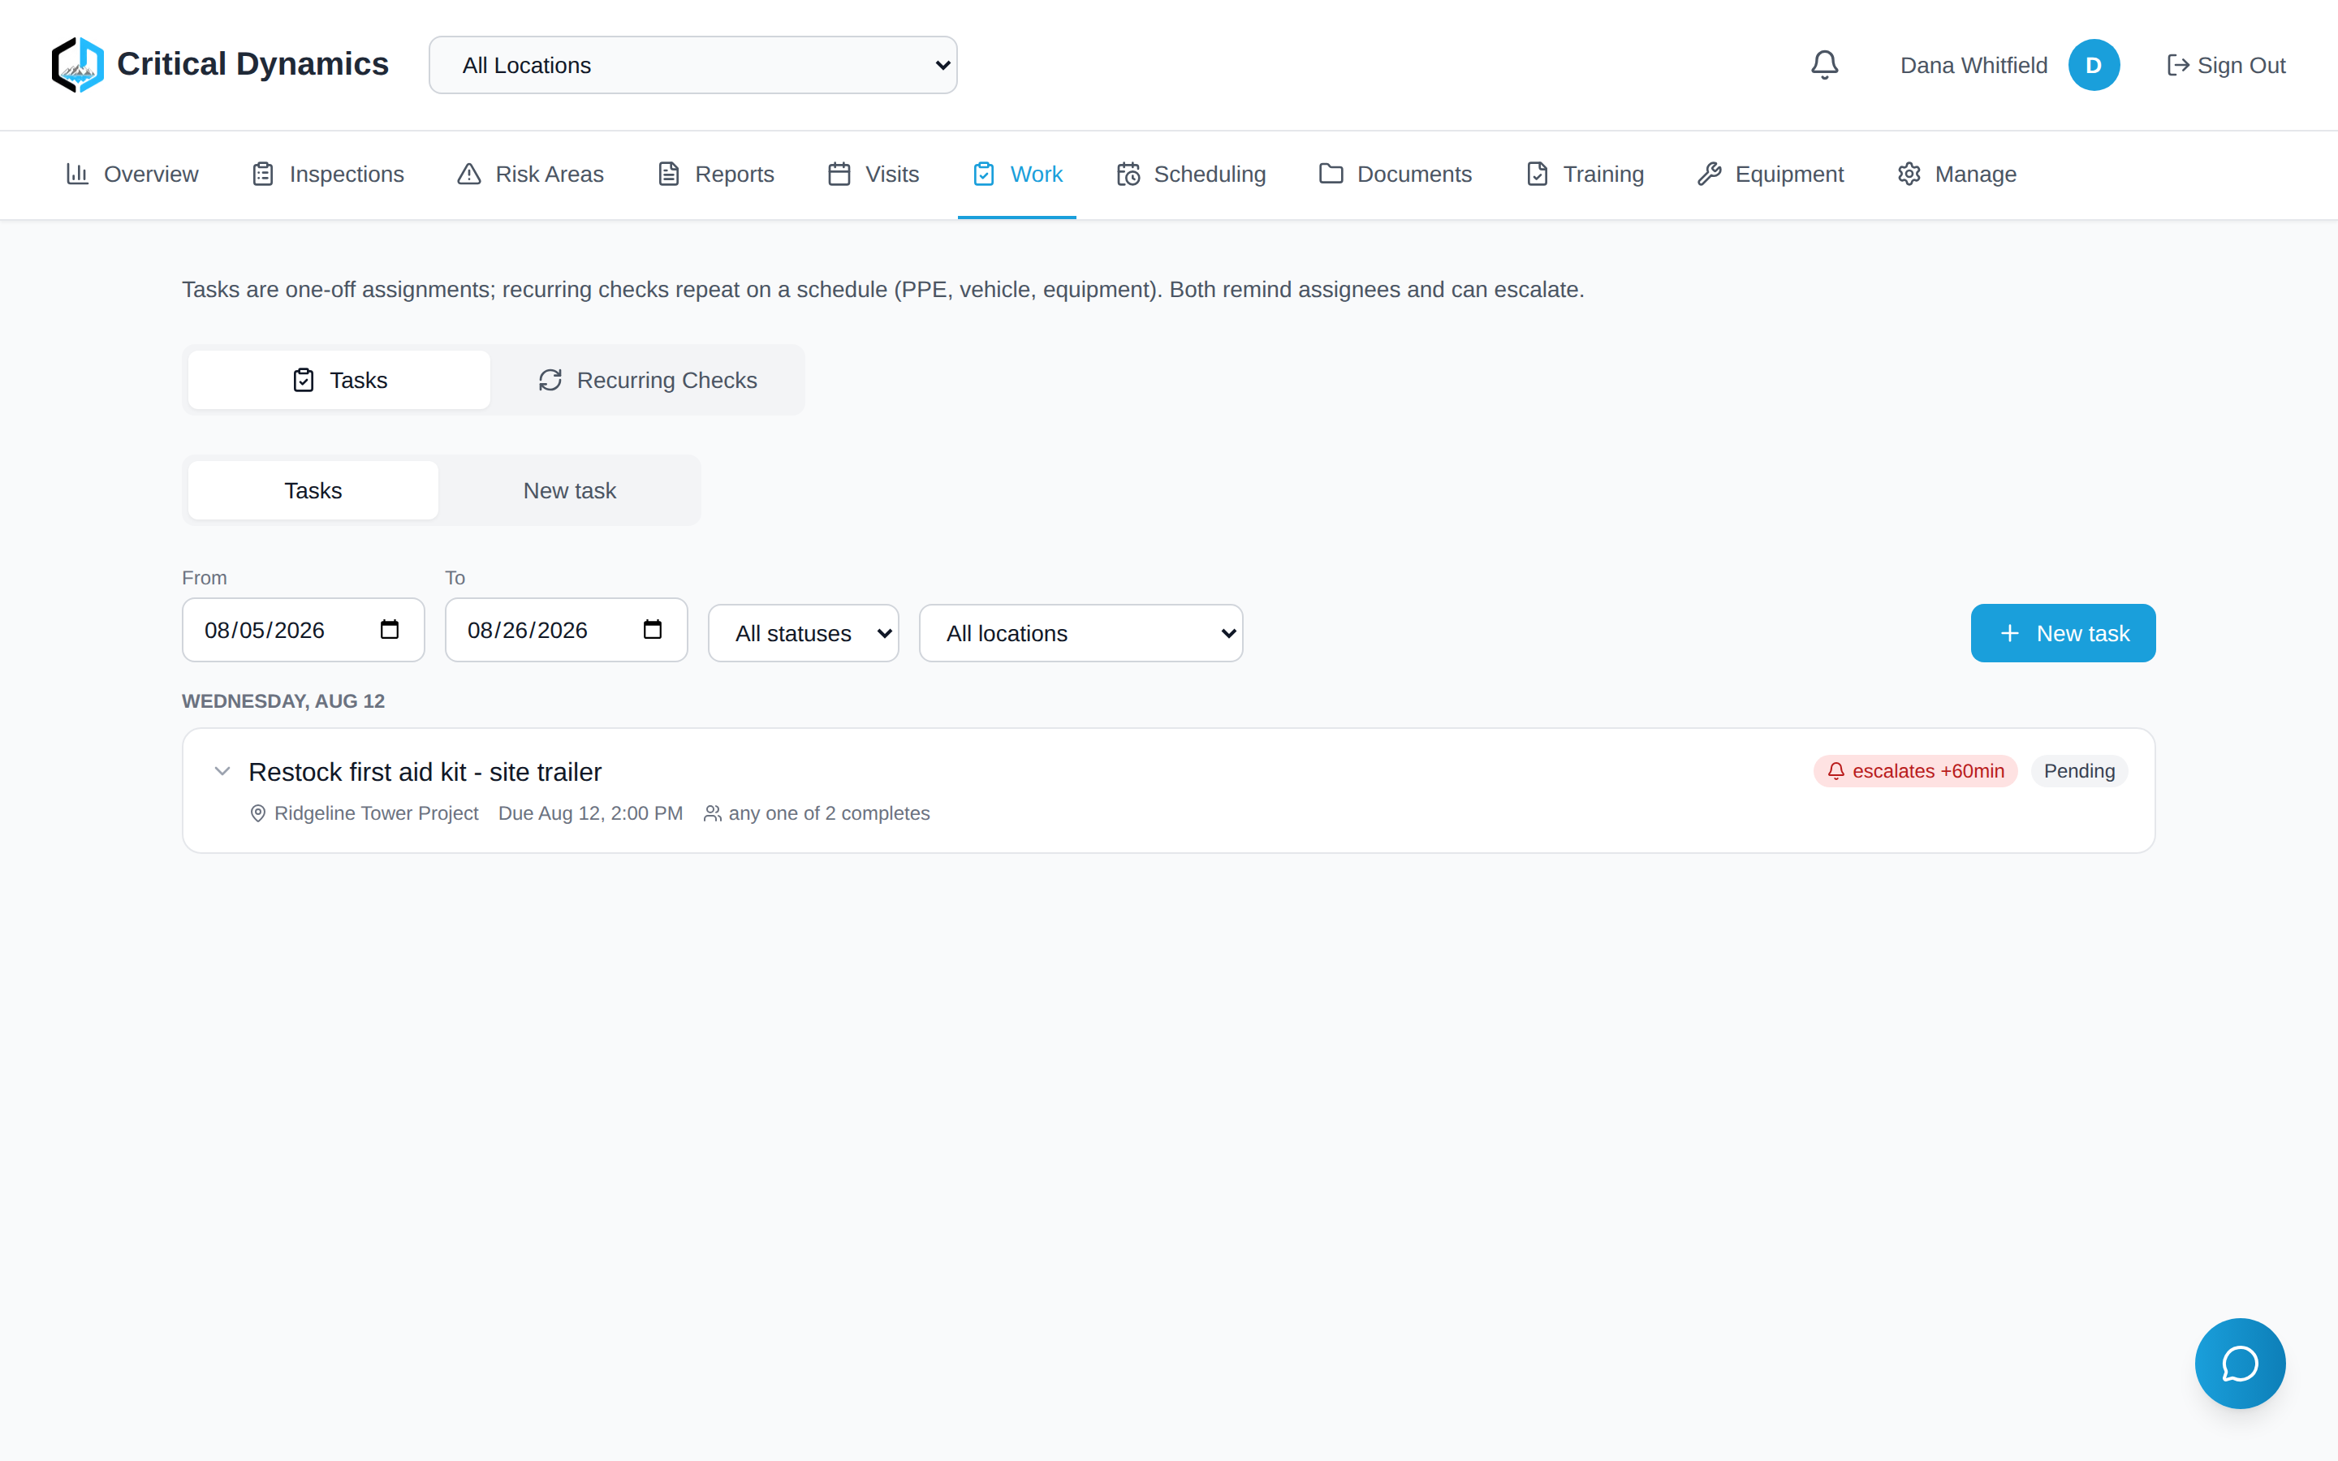The height and width of the screenshot is (1461, 2338).
Task: Select the New task sub-tab
Action: (x=569, y=490)
